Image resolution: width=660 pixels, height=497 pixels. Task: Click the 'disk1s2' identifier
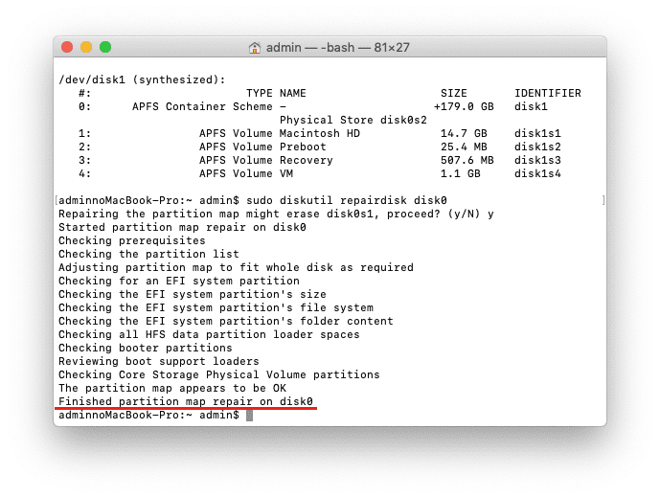coord(537,147)
